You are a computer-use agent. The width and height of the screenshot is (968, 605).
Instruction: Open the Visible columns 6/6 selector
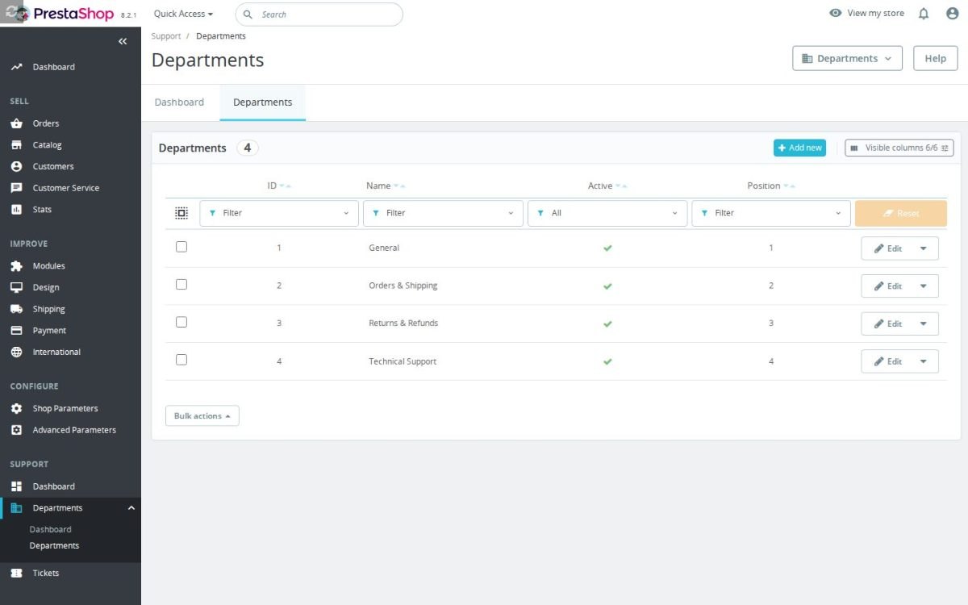click(899, 148)
